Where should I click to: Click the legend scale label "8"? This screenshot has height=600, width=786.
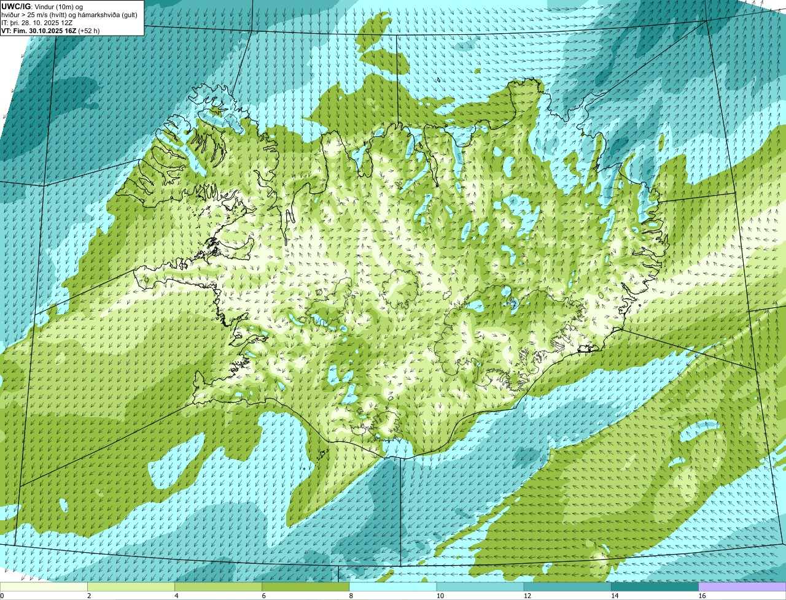pos(351,596)
